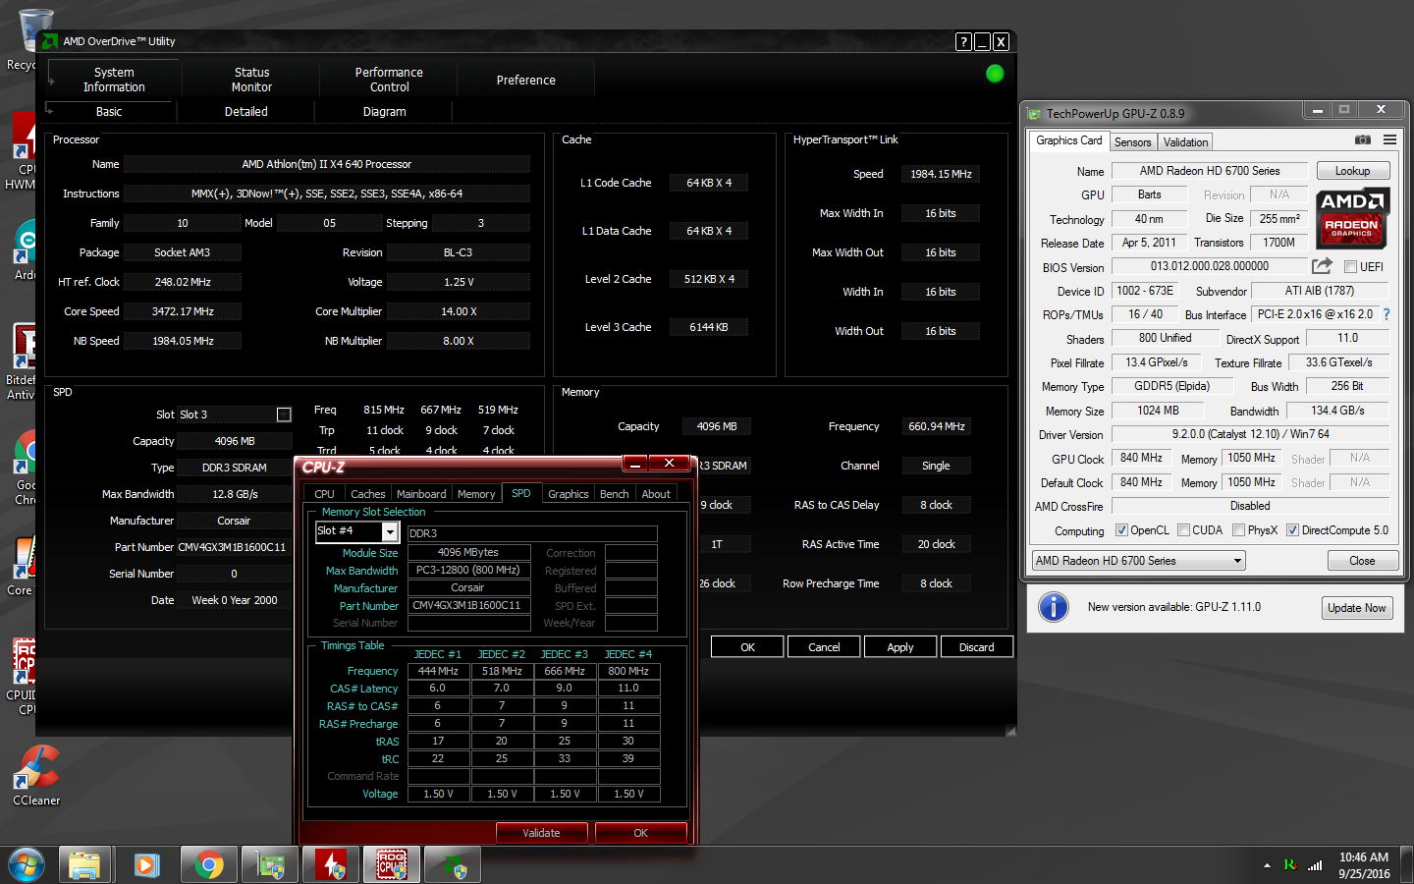The width and height of the screenshot is (1414, 884).
Task: Toggle PhysX checkbox
Action: click(1239, 530)
